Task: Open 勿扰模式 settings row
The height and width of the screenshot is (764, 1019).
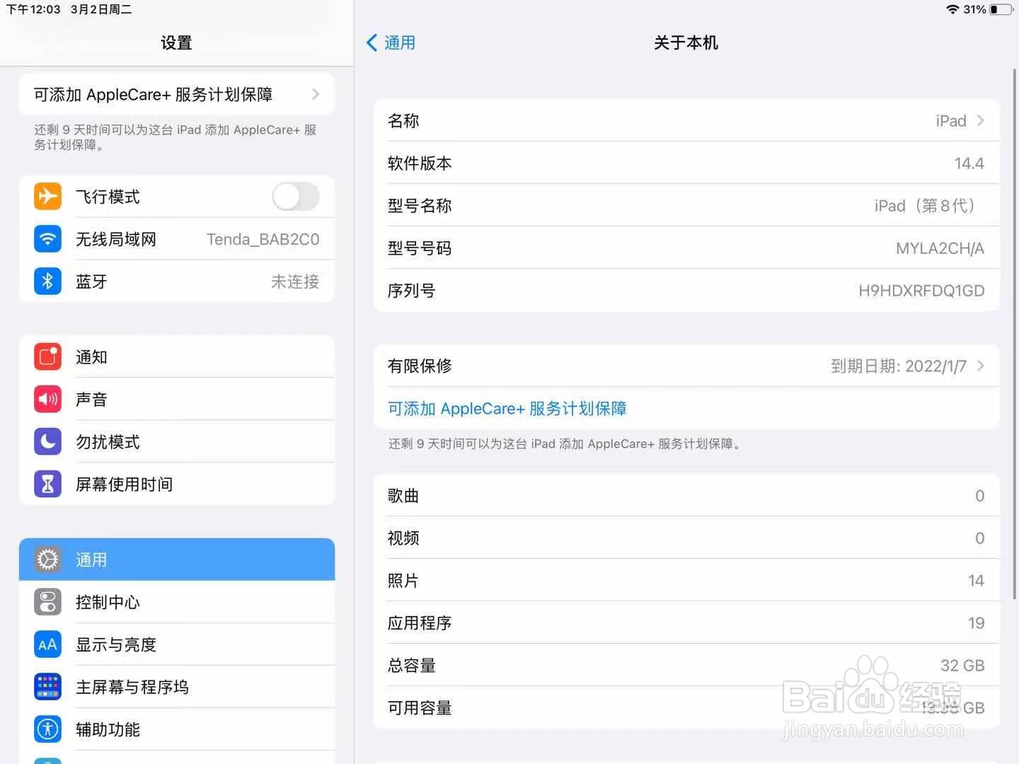Action: coord(177,441)
